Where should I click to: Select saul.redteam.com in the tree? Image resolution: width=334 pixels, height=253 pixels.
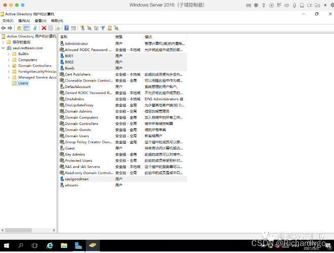click(x=25, y=48)
